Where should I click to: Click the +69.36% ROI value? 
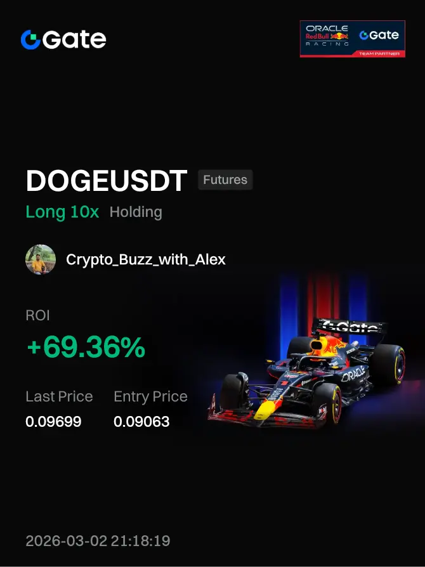click(86, 347)
